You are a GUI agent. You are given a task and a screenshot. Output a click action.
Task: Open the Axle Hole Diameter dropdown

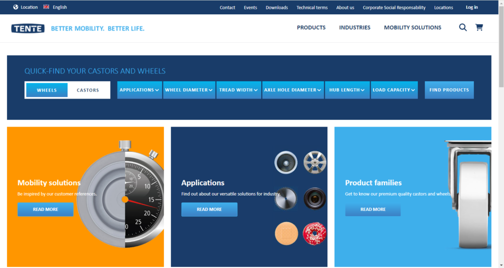click(x=293, y=90)
